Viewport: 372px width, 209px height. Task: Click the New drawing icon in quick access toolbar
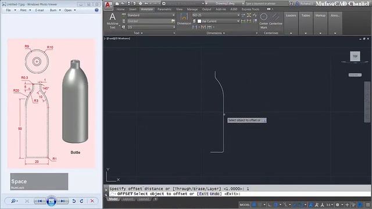tap(117, 3)
